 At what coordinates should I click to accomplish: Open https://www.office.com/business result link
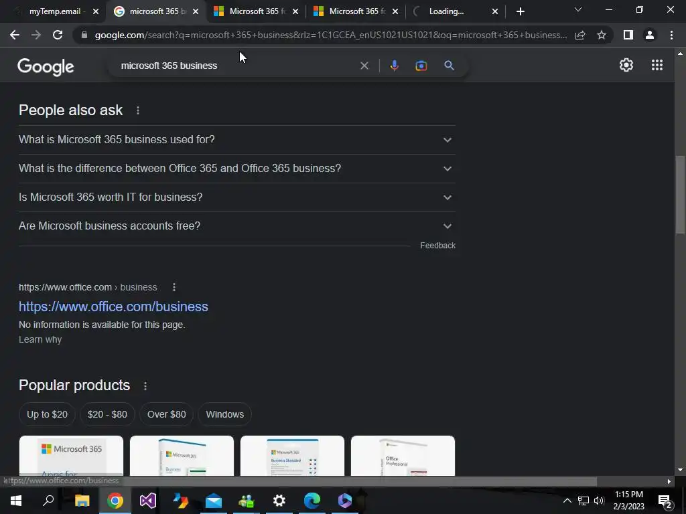pos(113,307)
